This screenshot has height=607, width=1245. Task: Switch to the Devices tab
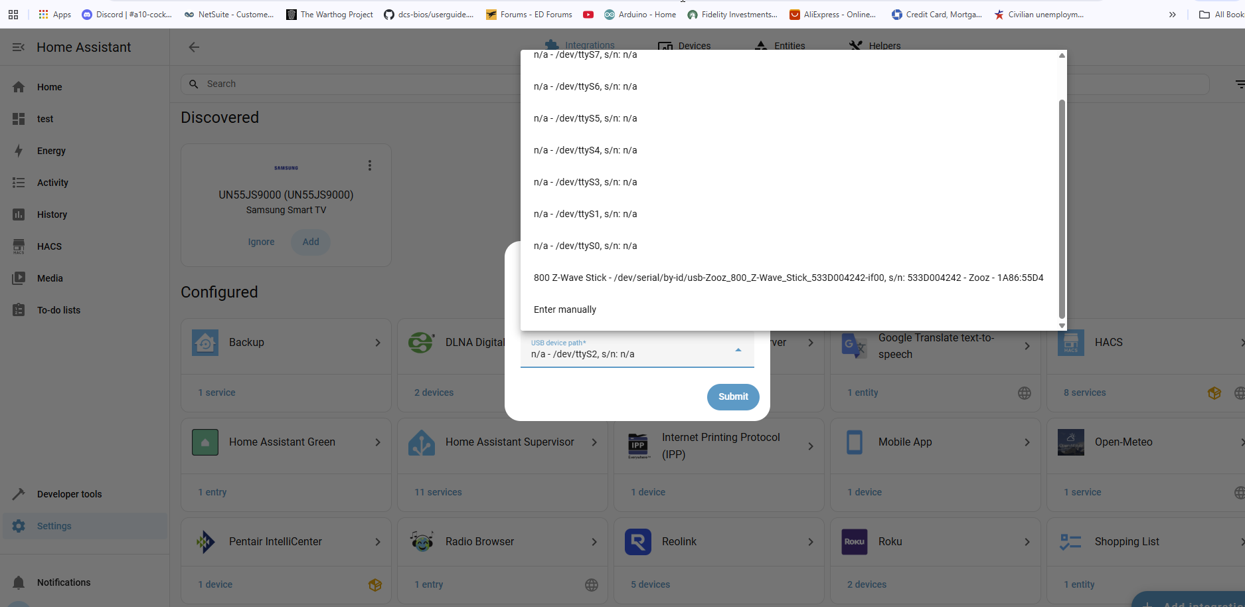[685, 46]
